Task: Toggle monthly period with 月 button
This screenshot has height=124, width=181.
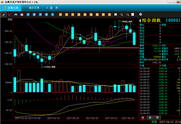Action: pos(40,15)
